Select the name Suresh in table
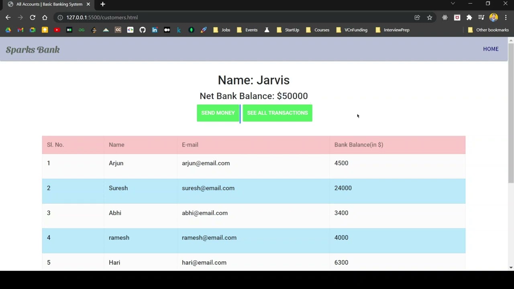Screen dimensions: 514x289 tap(118, 188)
